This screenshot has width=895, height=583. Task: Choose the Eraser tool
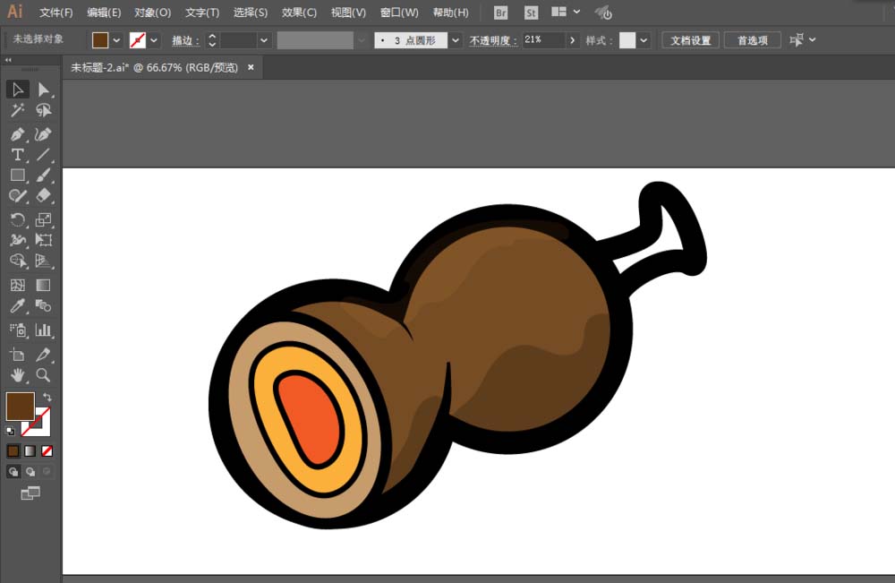click(43, 196)
